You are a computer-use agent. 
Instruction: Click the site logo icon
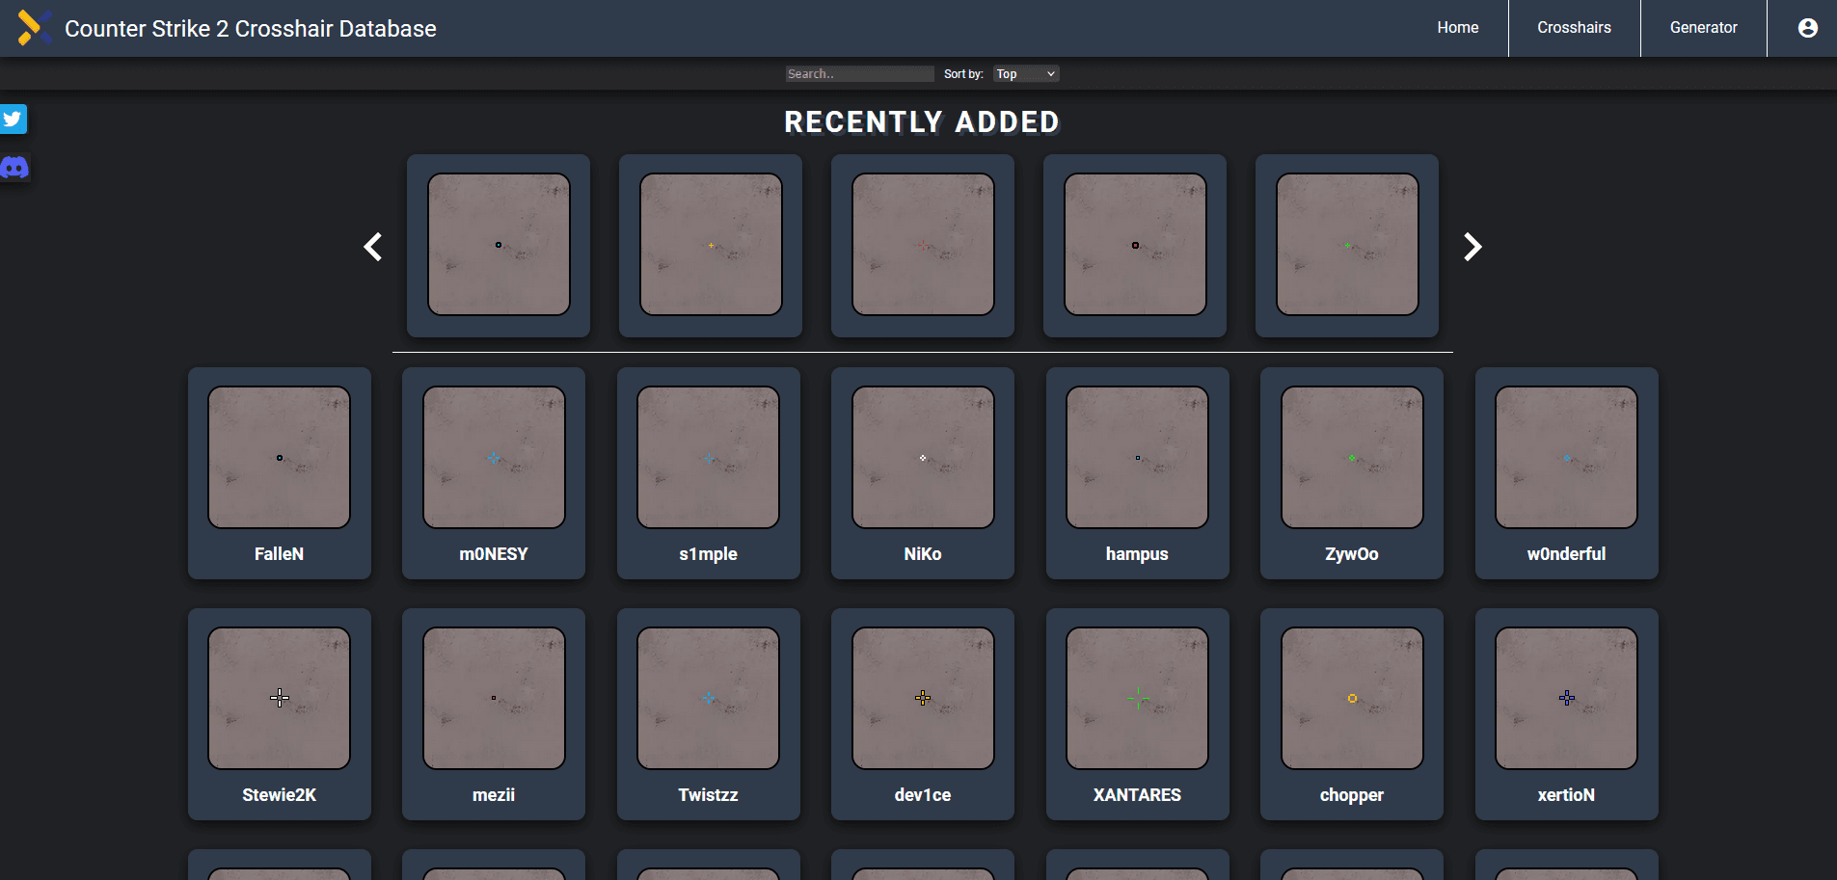click(x=34, y=28)
